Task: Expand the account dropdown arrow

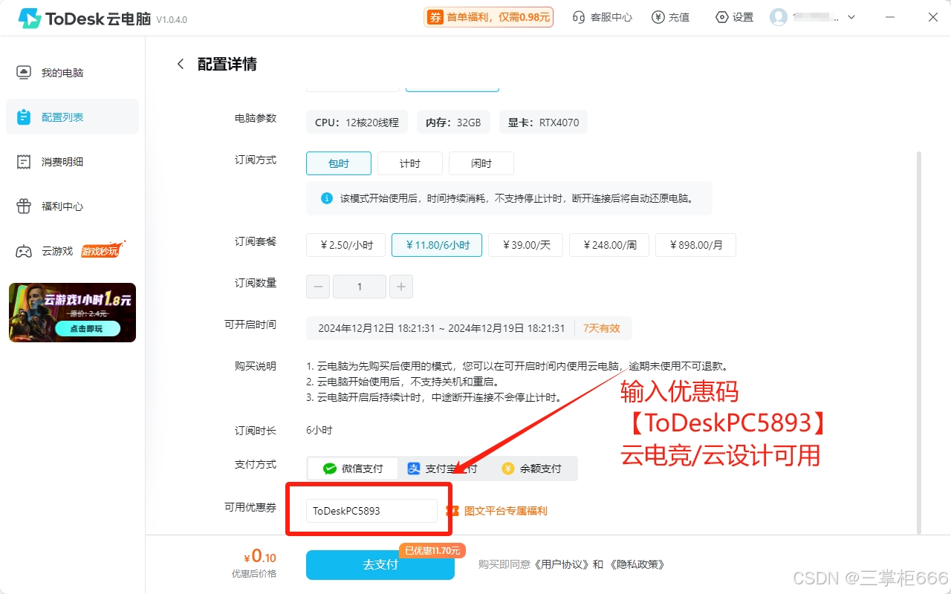Action: [851, 17]
